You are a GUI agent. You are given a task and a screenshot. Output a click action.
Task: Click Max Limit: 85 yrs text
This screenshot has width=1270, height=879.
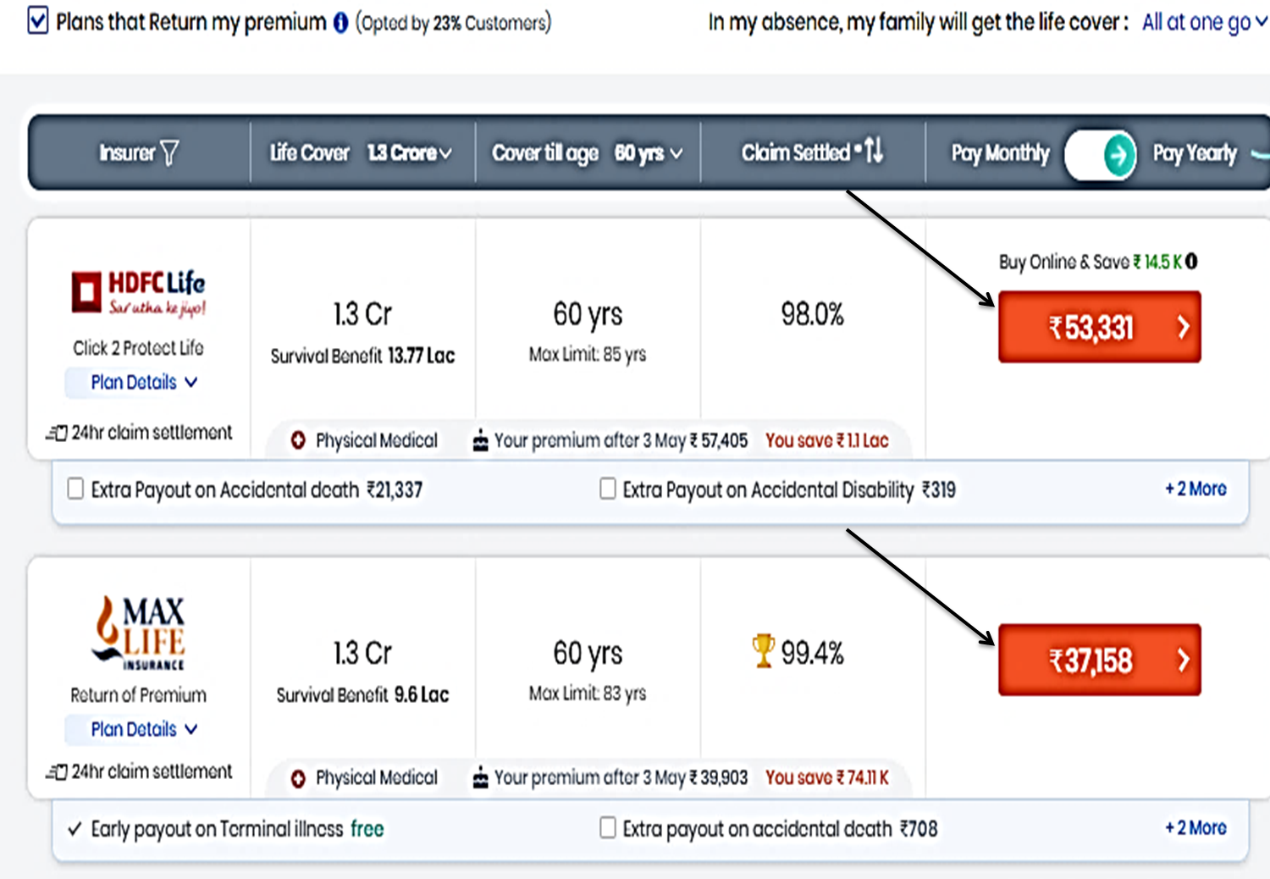(588, 354)
